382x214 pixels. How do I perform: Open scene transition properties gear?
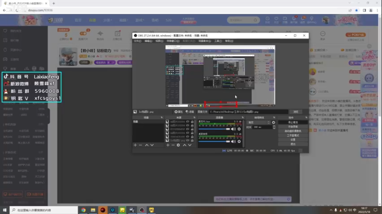[x=273, y=123]
